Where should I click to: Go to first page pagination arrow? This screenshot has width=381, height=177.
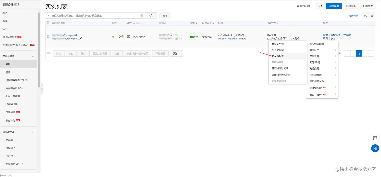[347, 53]
